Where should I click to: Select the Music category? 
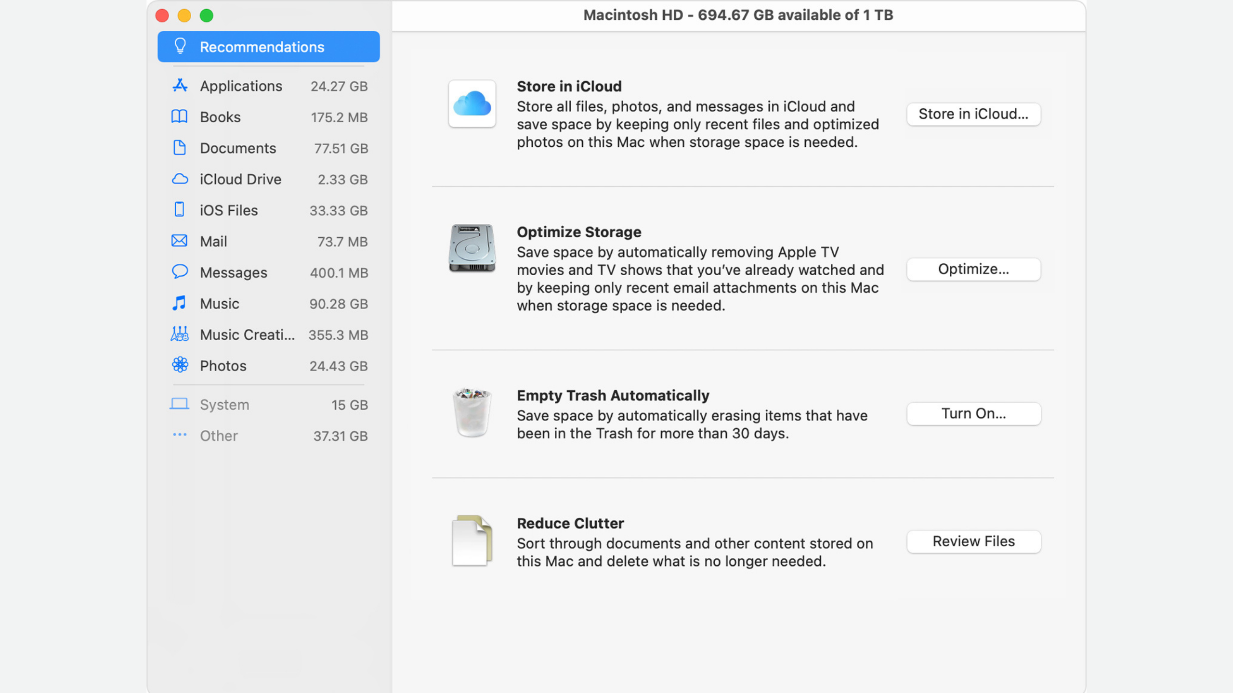click(x=269, y=304)
